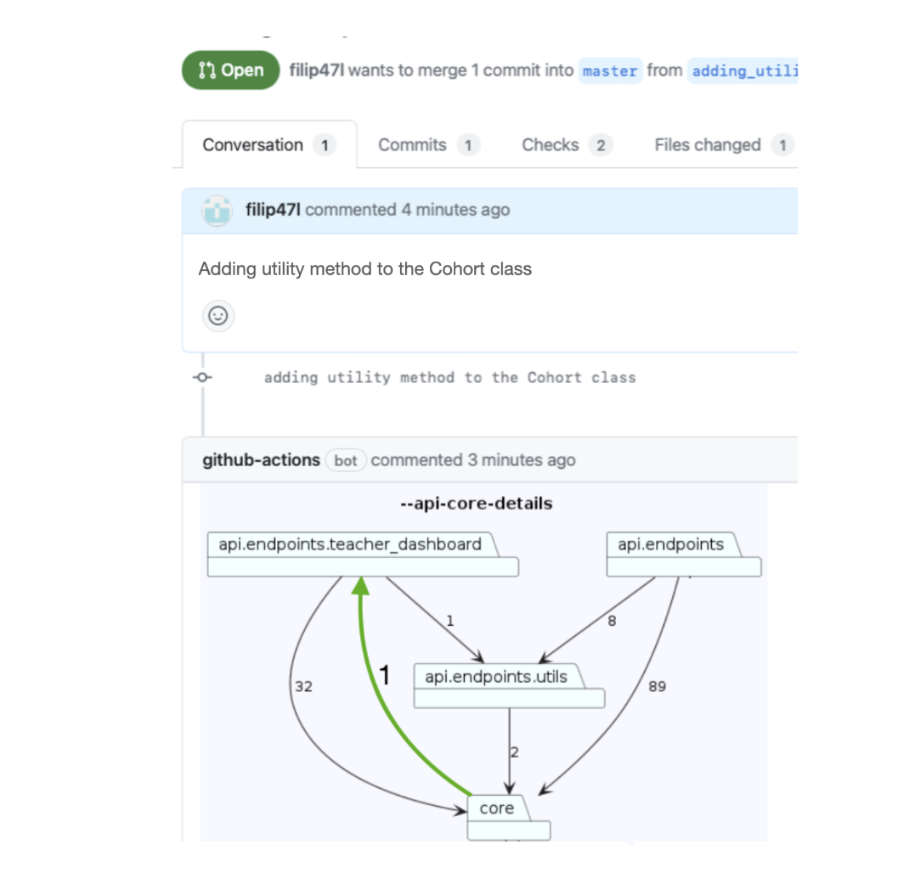This screenshot has width=909, height=873.
Task: Switch to the Conversation tab
Action: tap(269, 145)
